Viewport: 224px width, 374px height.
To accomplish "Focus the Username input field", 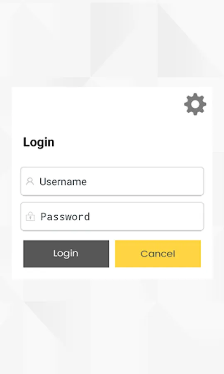I will [x=112, y=182].
